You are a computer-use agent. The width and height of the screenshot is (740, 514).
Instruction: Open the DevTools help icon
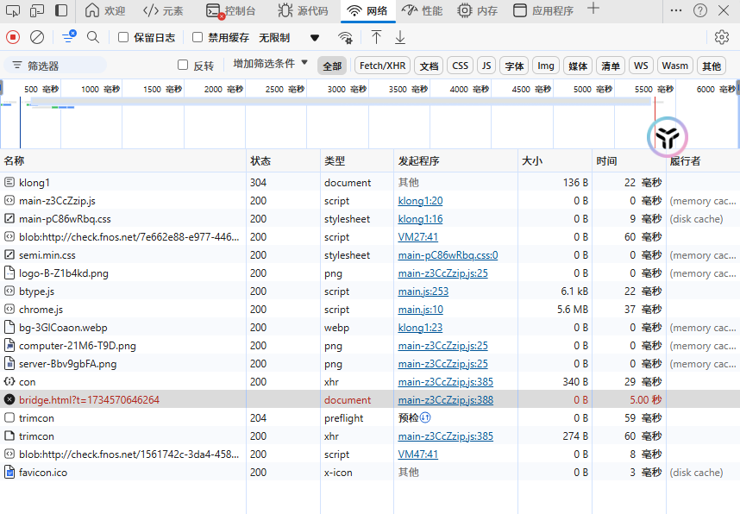click(x=699, y=10)
